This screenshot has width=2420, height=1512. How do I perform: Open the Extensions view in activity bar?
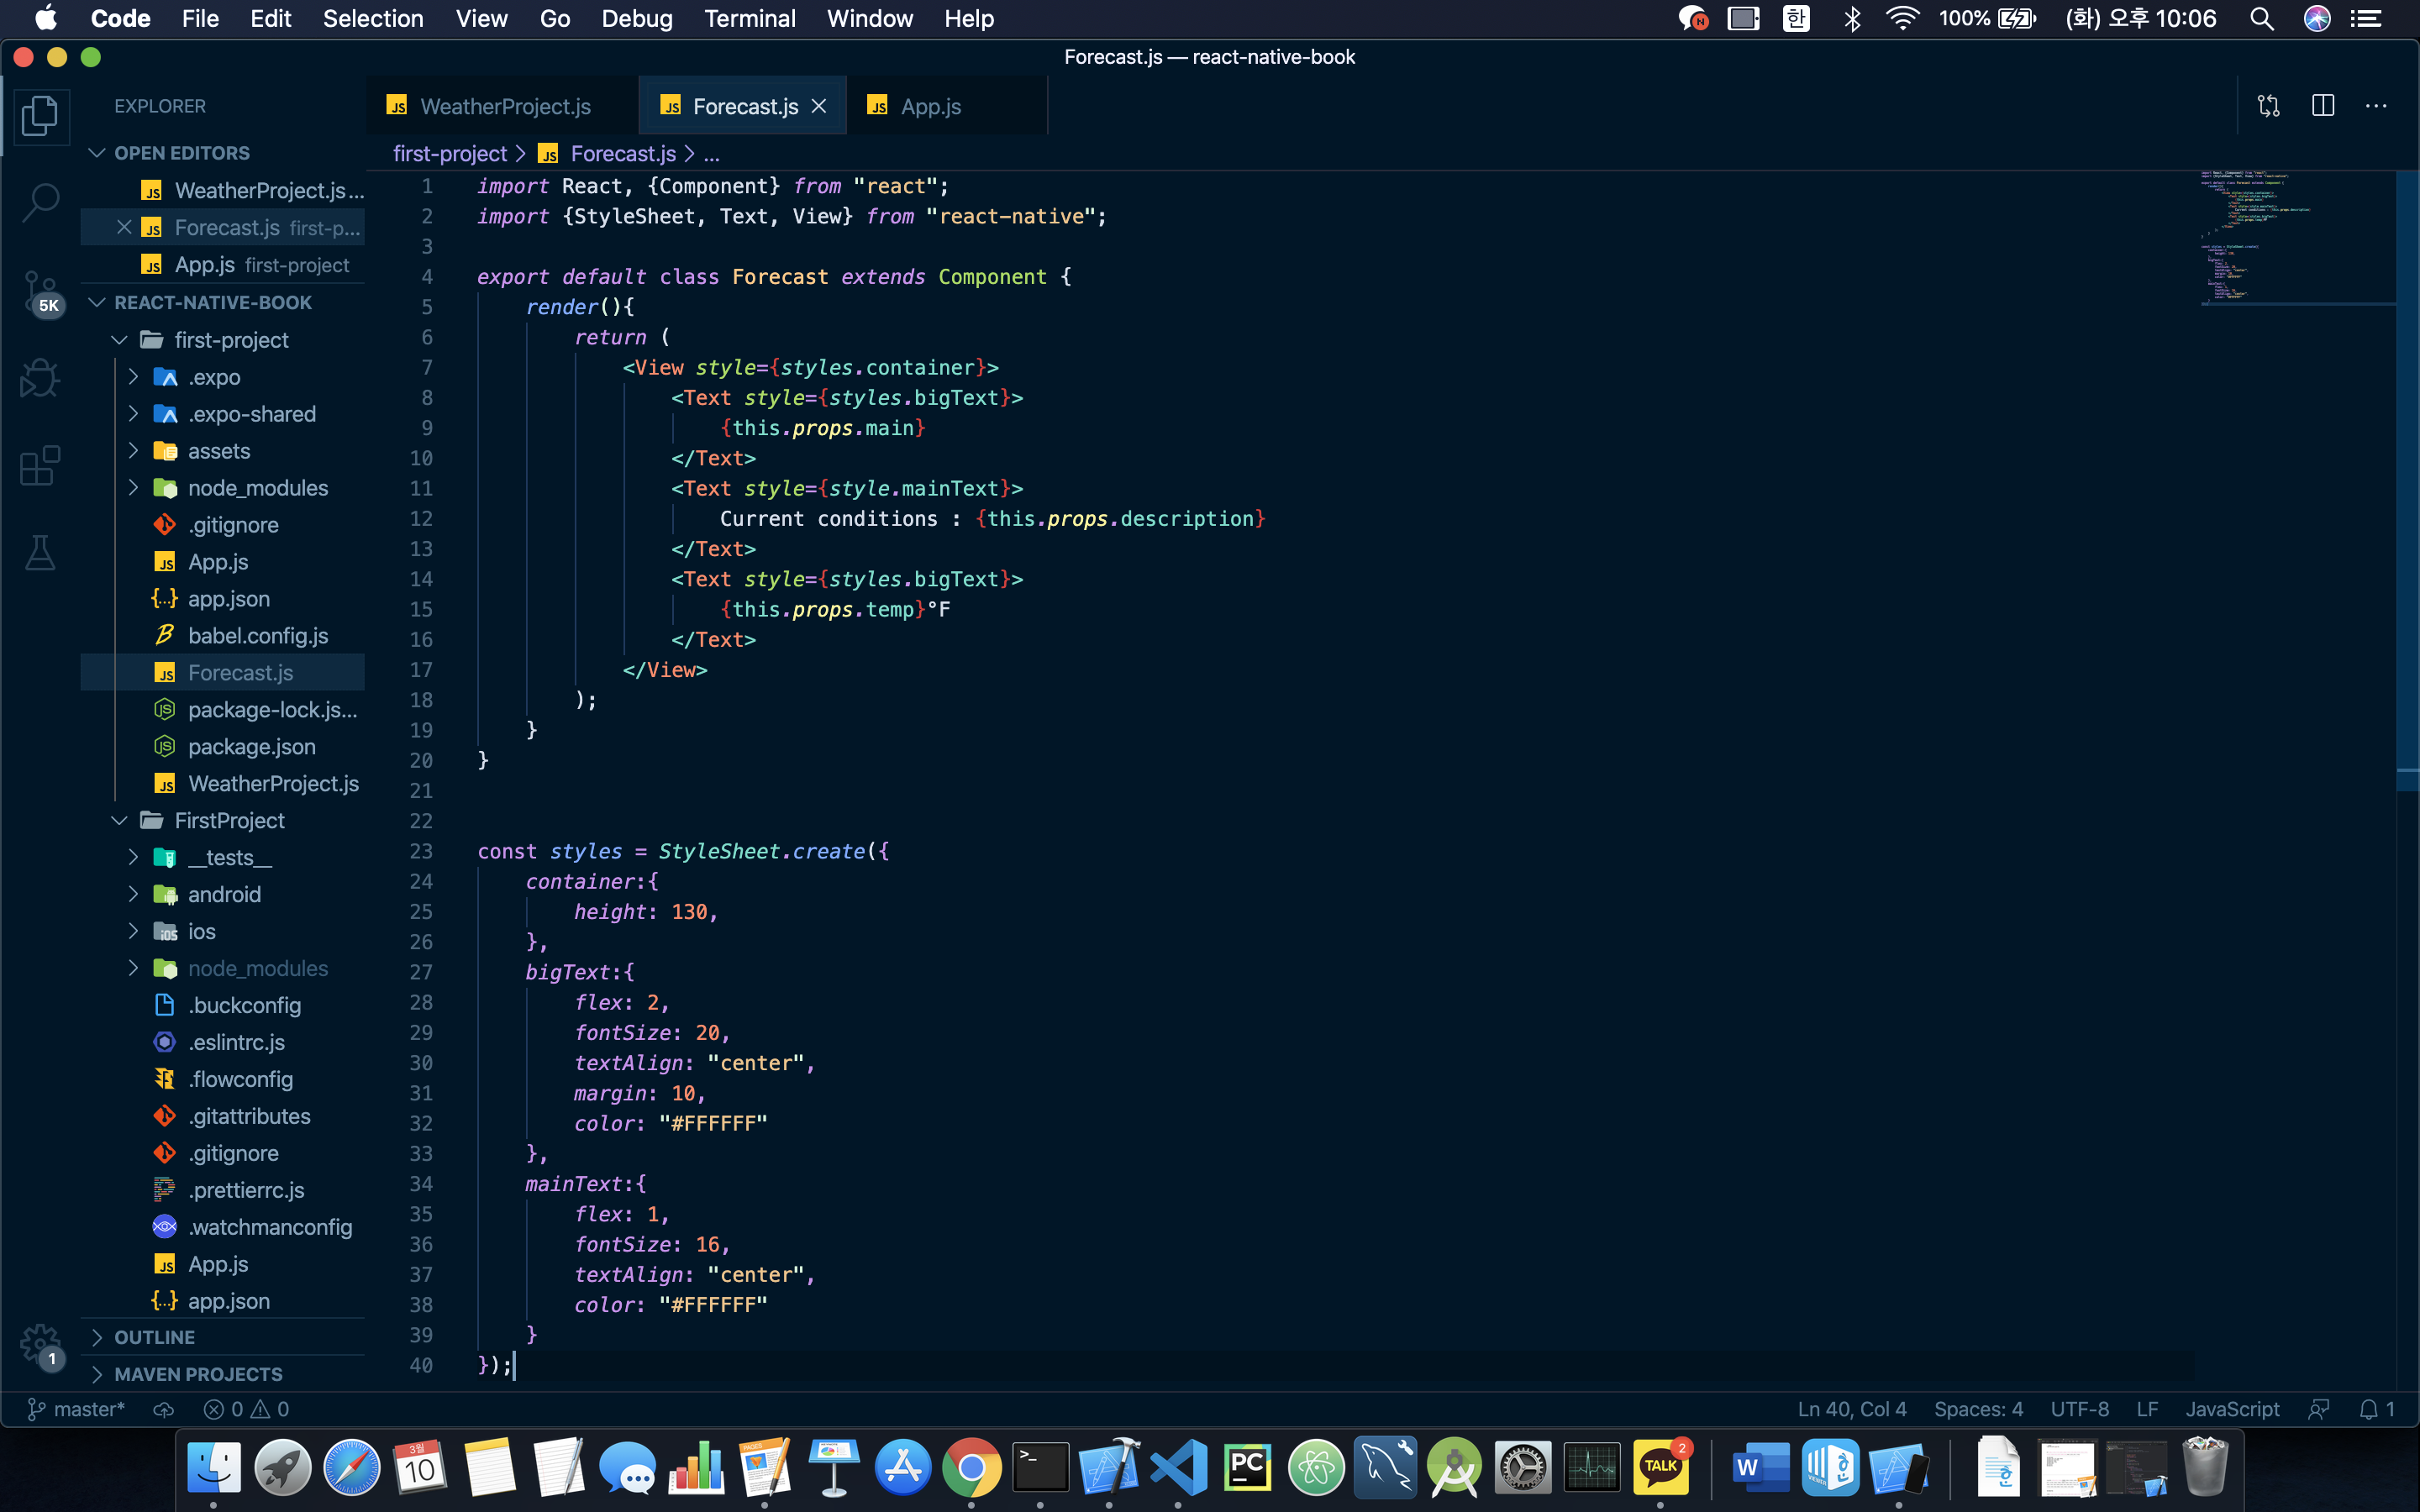(x=40, y=466)
